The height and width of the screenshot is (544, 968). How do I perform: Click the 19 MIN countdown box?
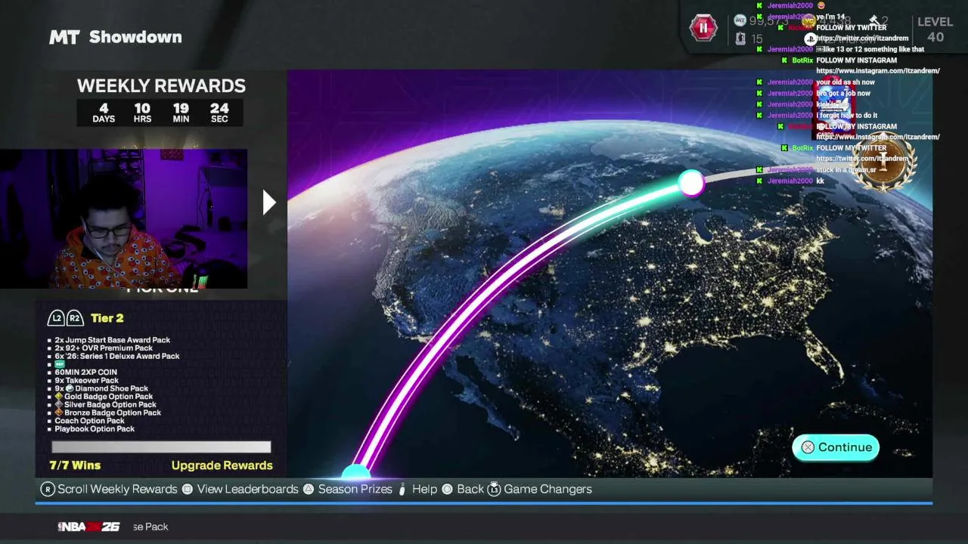click(x=181, y=113)
